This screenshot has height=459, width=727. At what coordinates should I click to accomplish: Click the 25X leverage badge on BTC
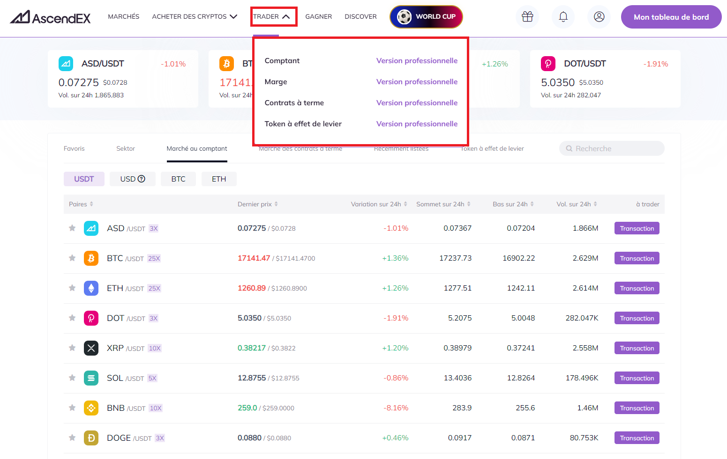tap(154, 258)
